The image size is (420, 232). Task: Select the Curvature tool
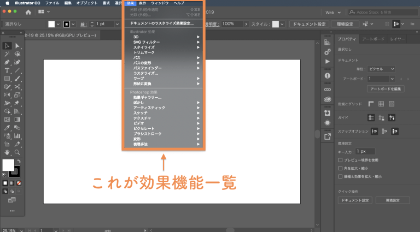click(17, 62)
